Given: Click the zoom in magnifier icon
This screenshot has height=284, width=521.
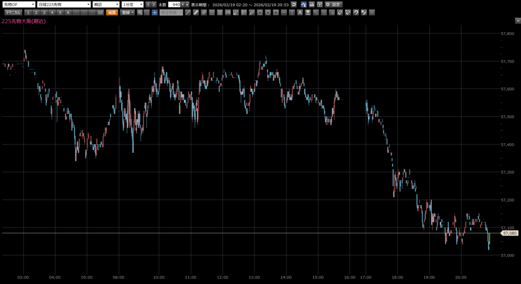Looking at the screenshot, I should coord(140,12).
